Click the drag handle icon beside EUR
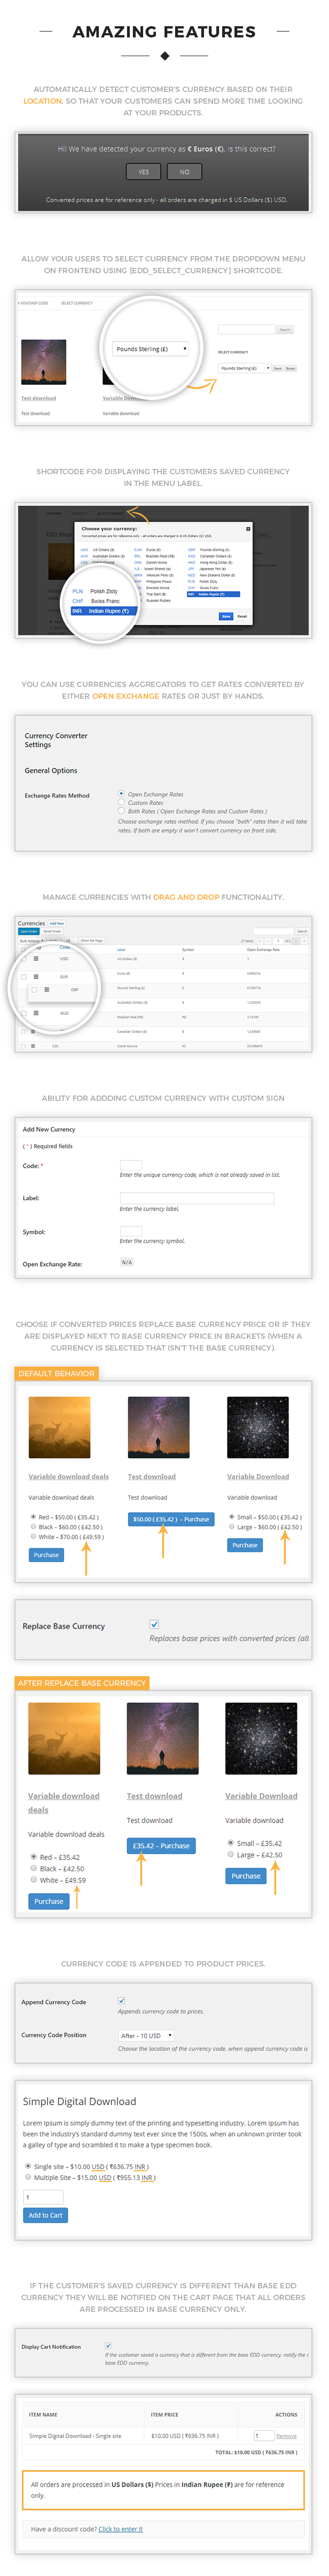 pos(36,976)
